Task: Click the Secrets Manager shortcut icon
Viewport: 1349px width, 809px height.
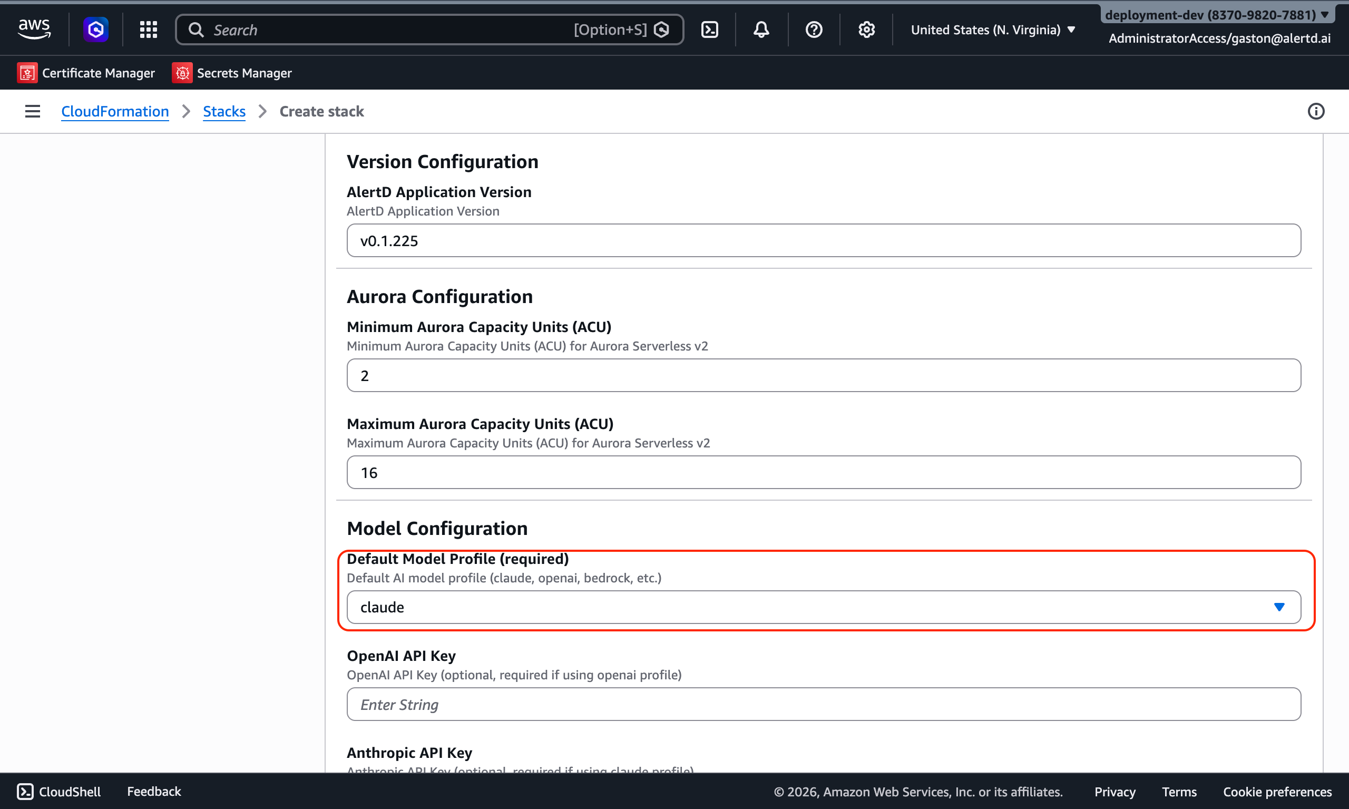Action: (x=182, y=73)
